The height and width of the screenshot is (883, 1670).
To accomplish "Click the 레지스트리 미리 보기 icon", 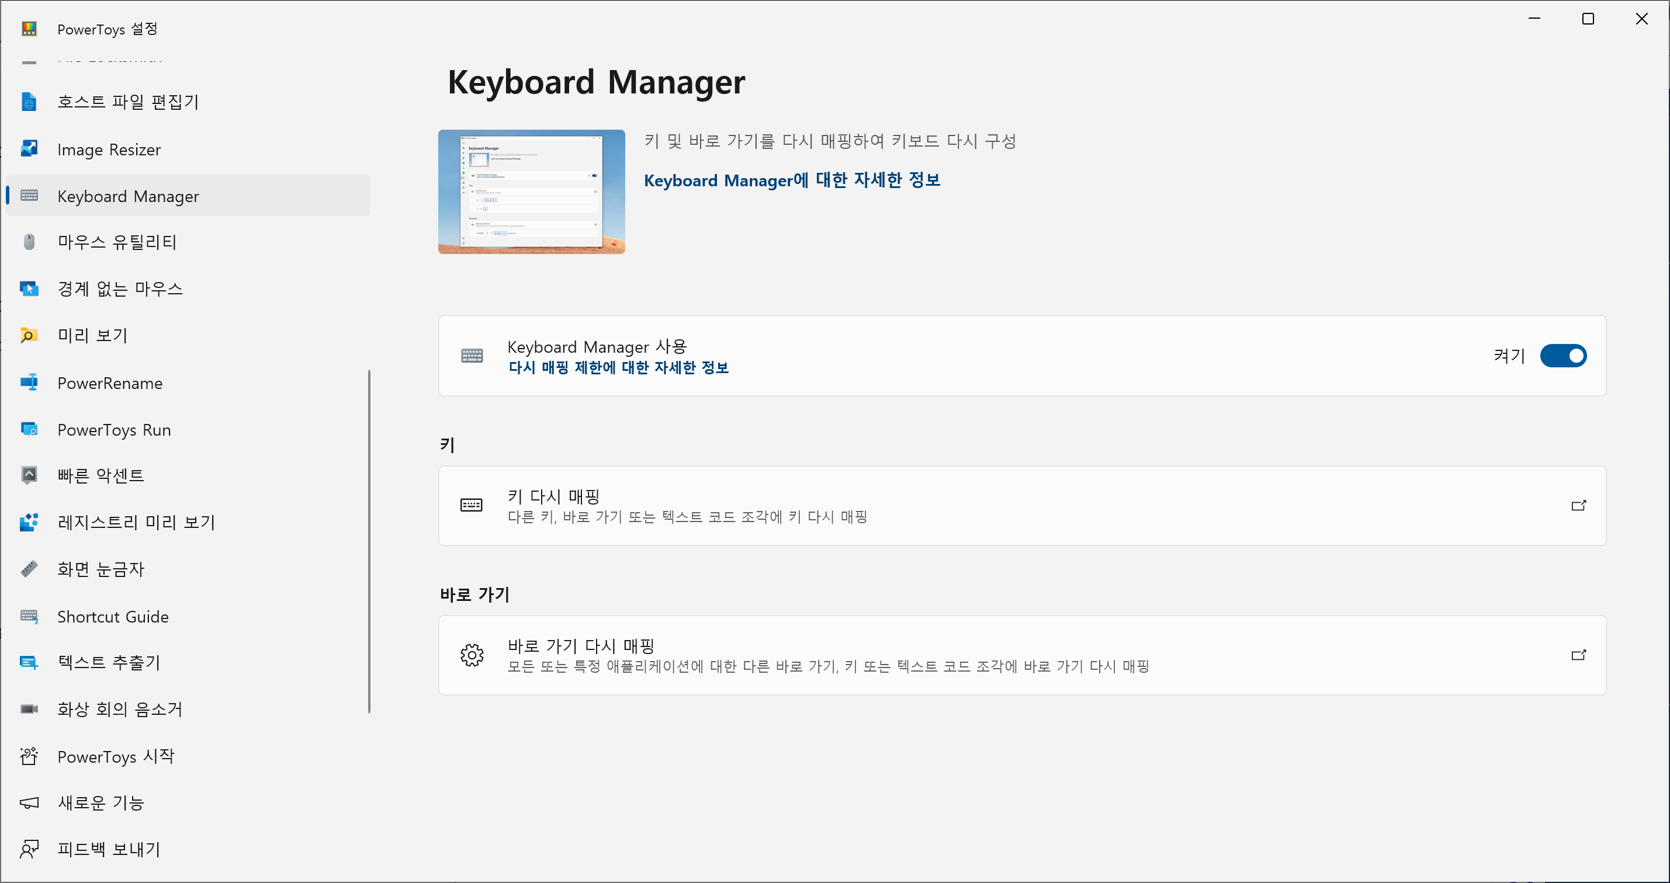I will (x=29, y=522).
